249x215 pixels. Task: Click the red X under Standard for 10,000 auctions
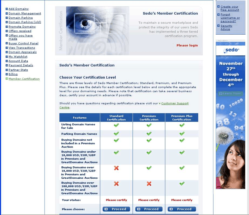[116, 168]
